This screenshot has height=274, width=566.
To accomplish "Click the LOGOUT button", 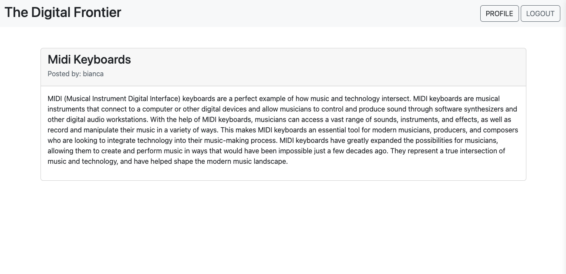I will (540, 14).
